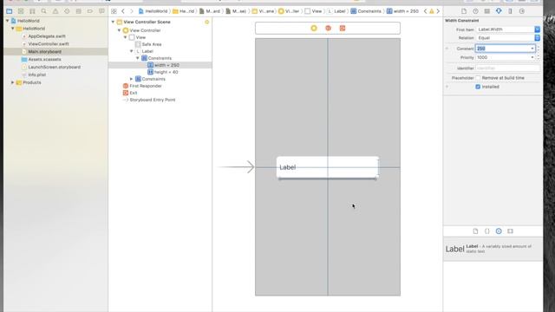Click plus button beside Installed
Screen dimensions: 555x312
click(447, 87)
